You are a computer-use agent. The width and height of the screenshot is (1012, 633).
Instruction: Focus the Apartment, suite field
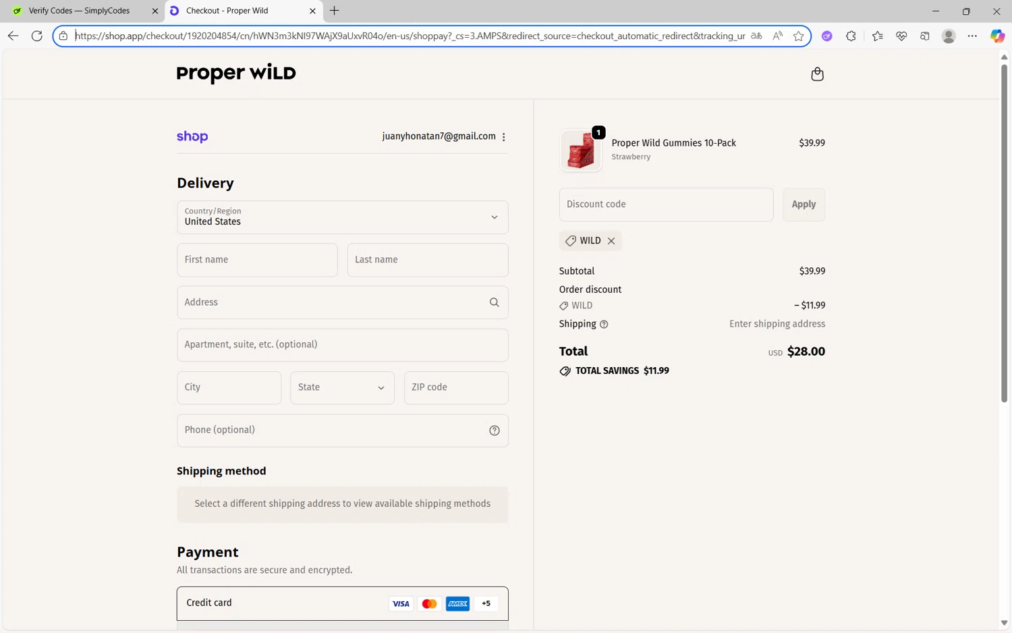[x=343, y=345]
